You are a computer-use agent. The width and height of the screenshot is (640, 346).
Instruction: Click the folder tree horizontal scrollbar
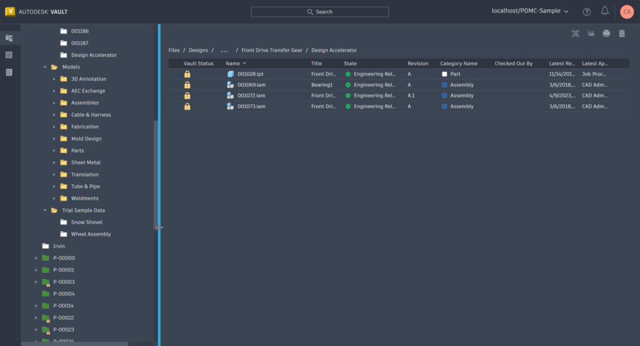pos(75,344)
